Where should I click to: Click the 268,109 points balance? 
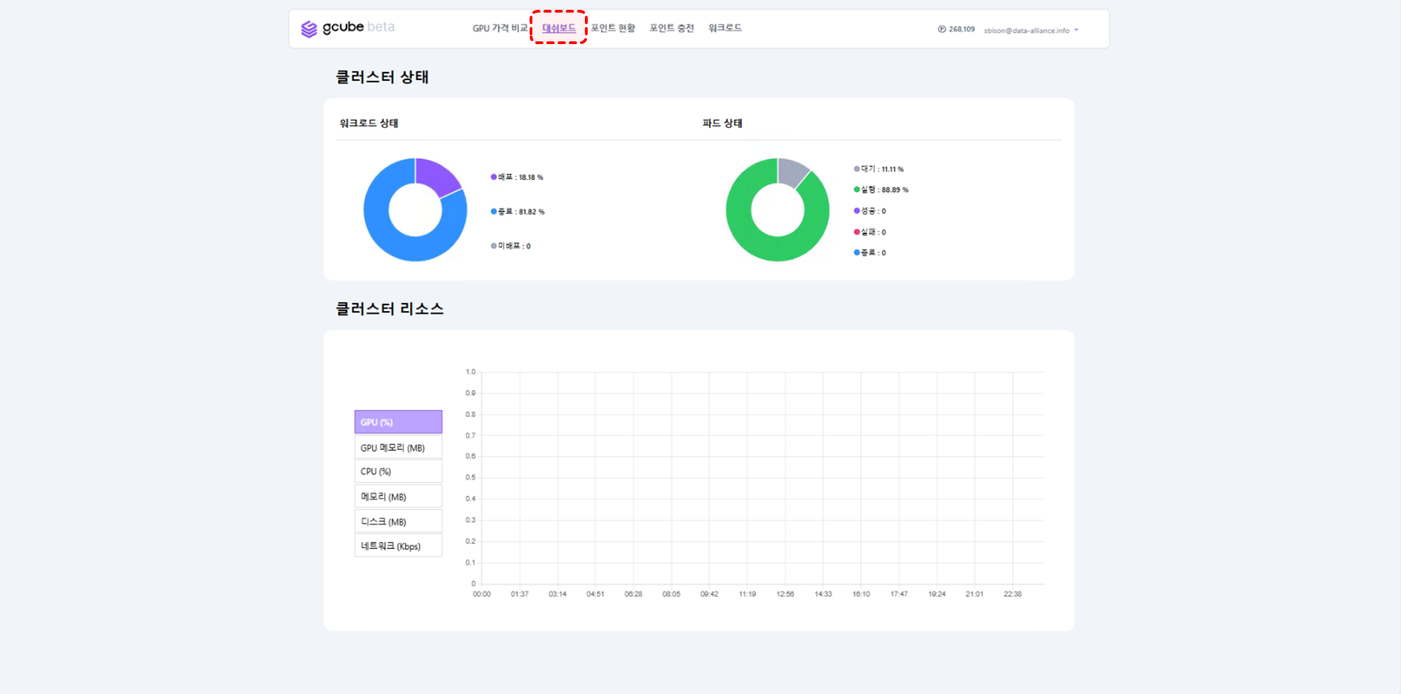[x=962, y=29]
